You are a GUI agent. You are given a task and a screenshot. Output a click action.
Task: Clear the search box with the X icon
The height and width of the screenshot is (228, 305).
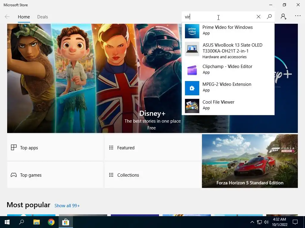click(258, 17)
